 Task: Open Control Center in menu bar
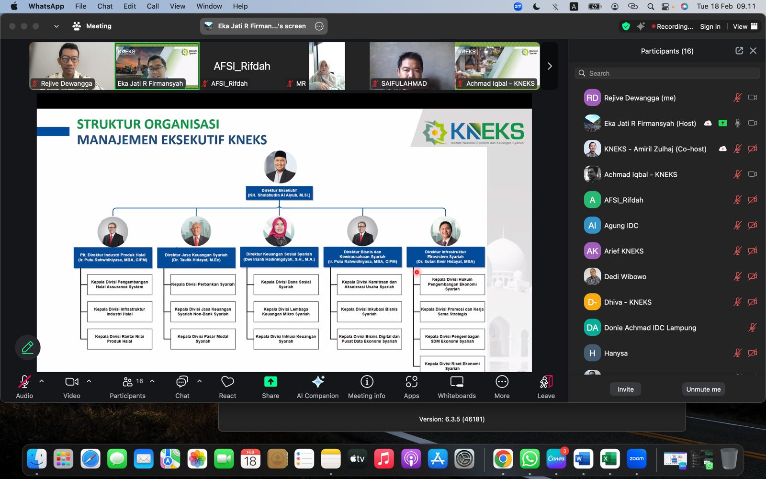[x=666, y=6]
